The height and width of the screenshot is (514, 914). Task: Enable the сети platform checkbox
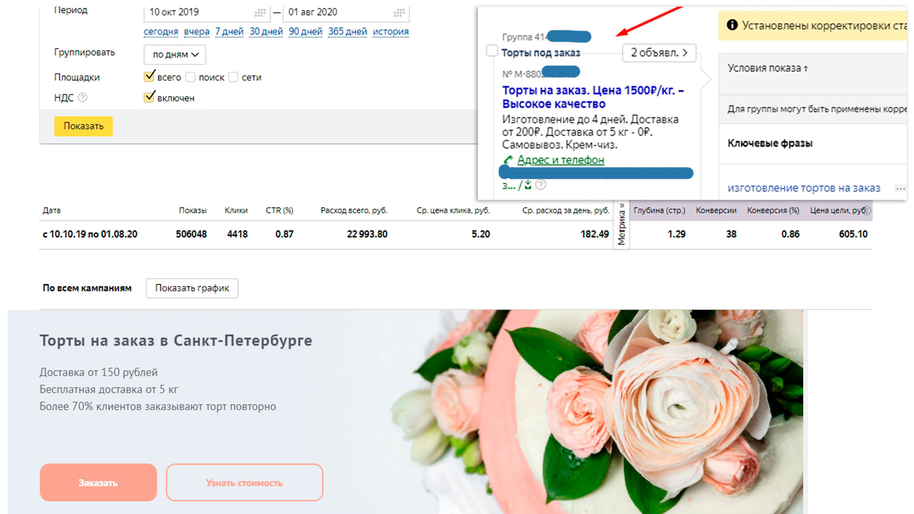[x=233, y=77]
